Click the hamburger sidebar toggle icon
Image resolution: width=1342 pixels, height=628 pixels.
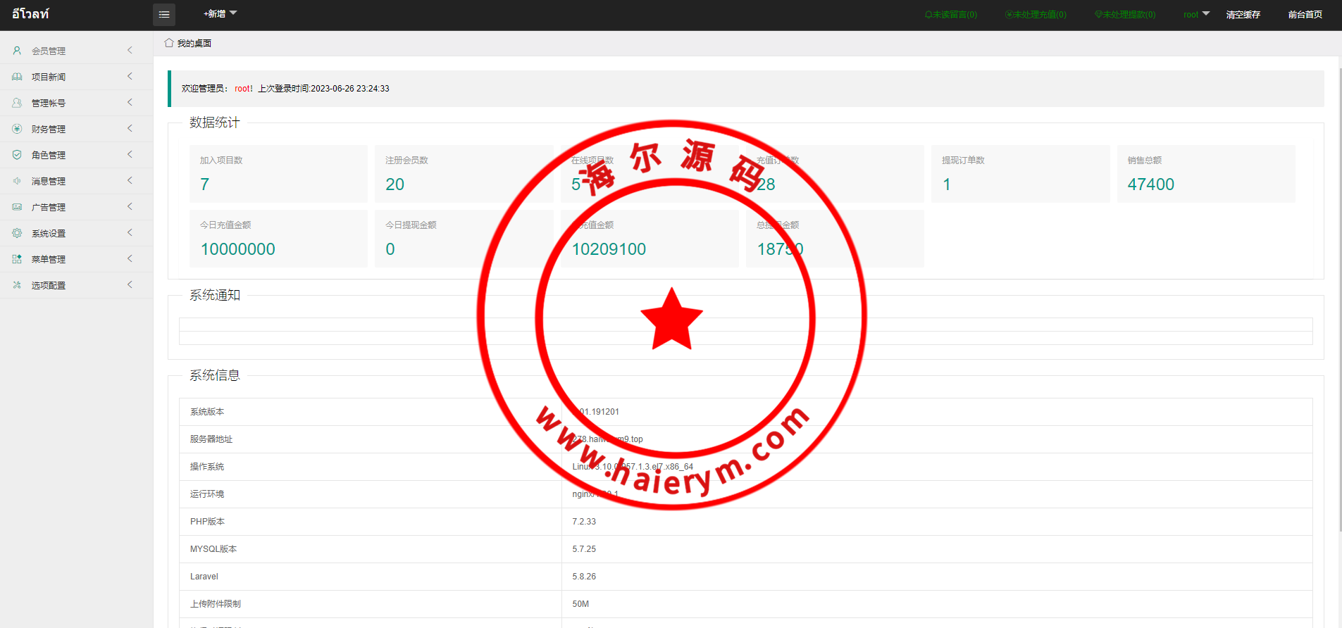(164, 15)
